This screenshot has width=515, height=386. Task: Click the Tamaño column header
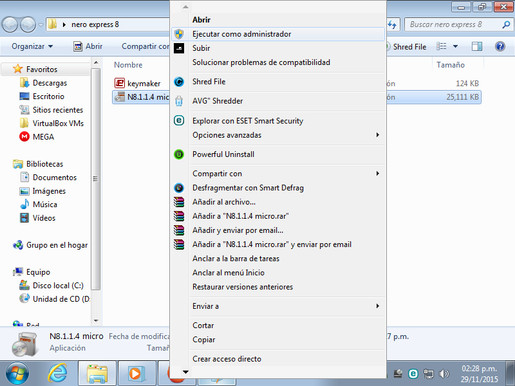tap(451, 65)
